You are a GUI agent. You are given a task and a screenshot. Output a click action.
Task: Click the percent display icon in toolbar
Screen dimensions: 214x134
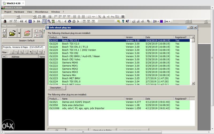click(100, 17)
